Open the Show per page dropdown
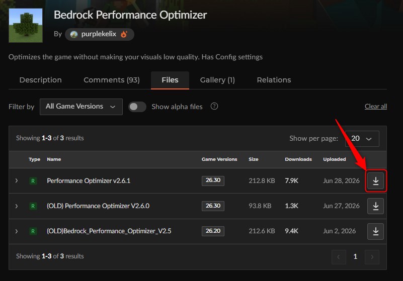This screenshot has height=281, width=403. tap(362, 138)
